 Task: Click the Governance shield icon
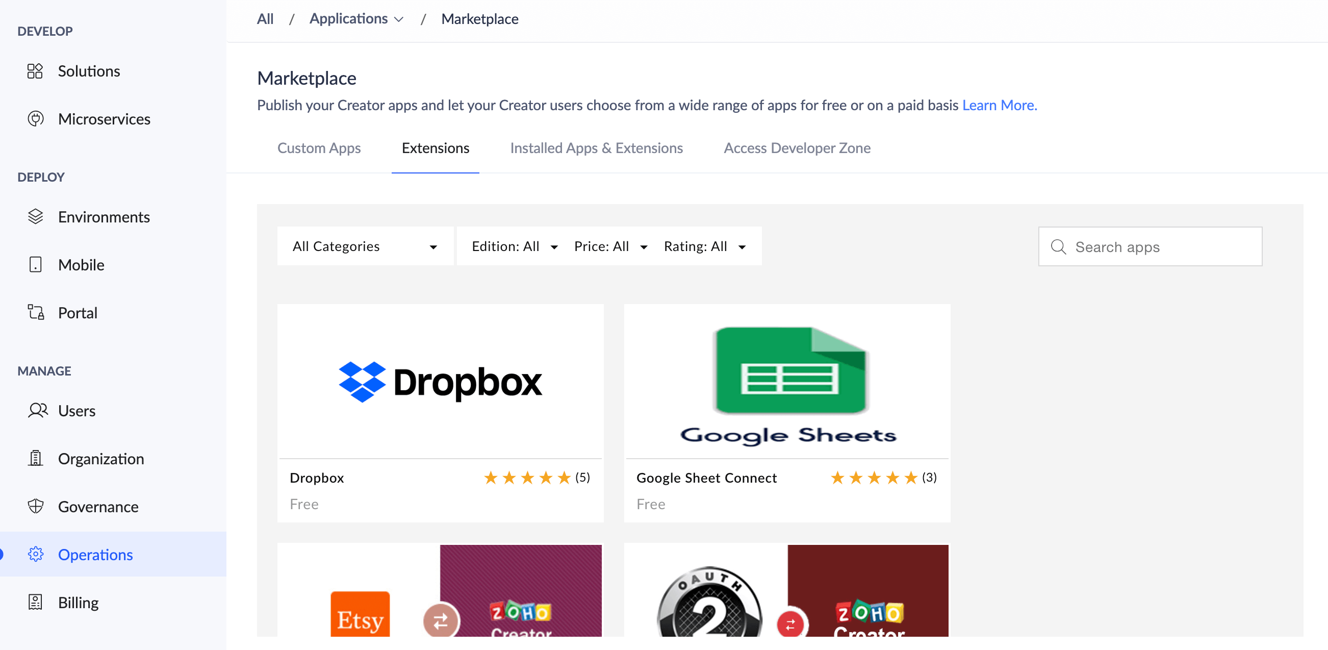coord(35,506)
